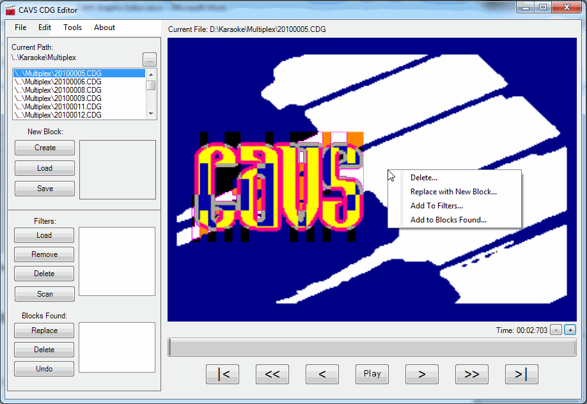
Task: Click the New Block preview box
Action: click(118, 169)
